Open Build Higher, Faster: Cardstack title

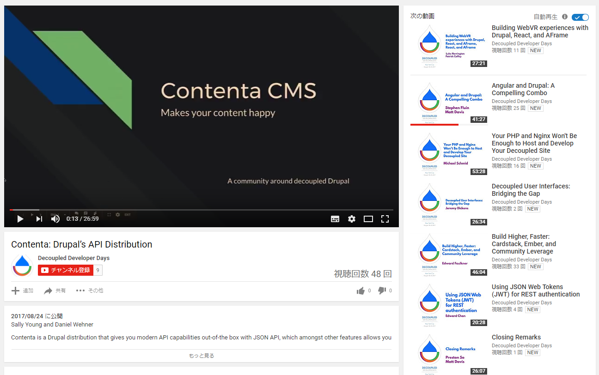click(524, 244)
